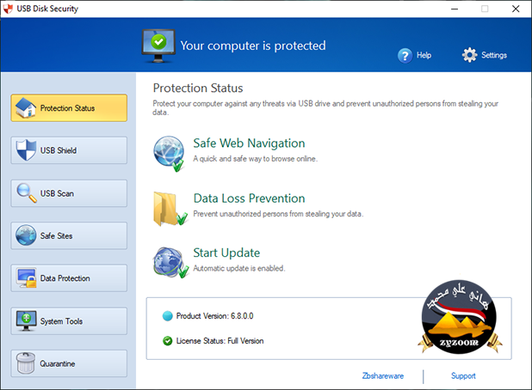Go to the System Tools section
Screen dimensions: 532x390
click(69, 321)
